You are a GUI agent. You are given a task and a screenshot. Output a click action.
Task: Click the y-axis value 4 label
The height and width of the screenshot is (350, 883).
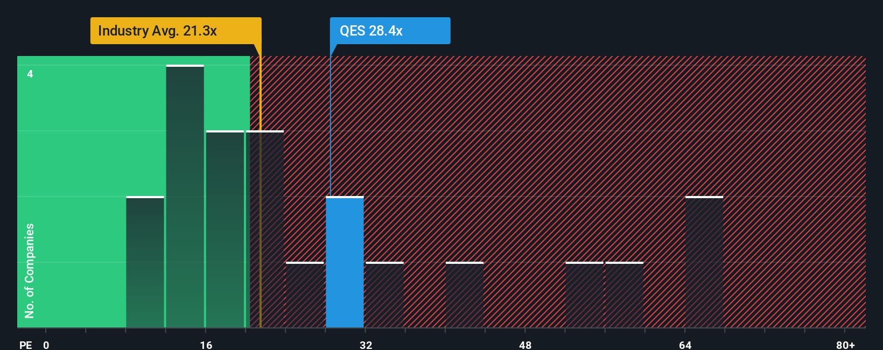pos(30,74)
